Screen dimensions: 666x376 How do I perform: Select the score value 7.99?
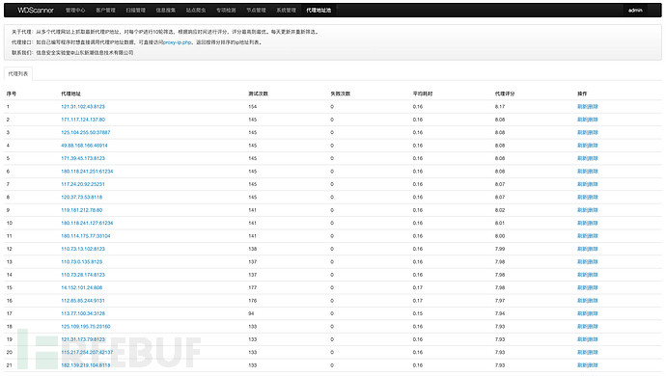[x=500, y=249]
